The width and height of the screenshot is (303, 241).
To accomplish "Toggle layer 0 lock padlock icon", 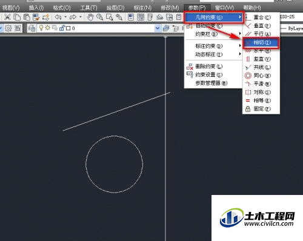I will click(62, 28).
